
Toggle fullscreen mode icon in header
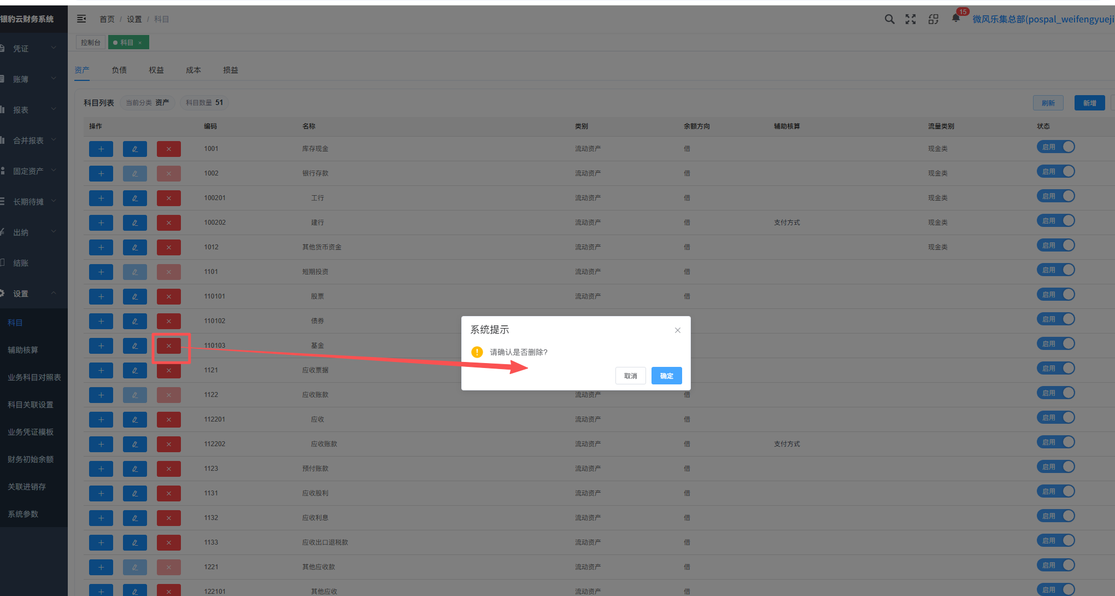tap(911, 19)
